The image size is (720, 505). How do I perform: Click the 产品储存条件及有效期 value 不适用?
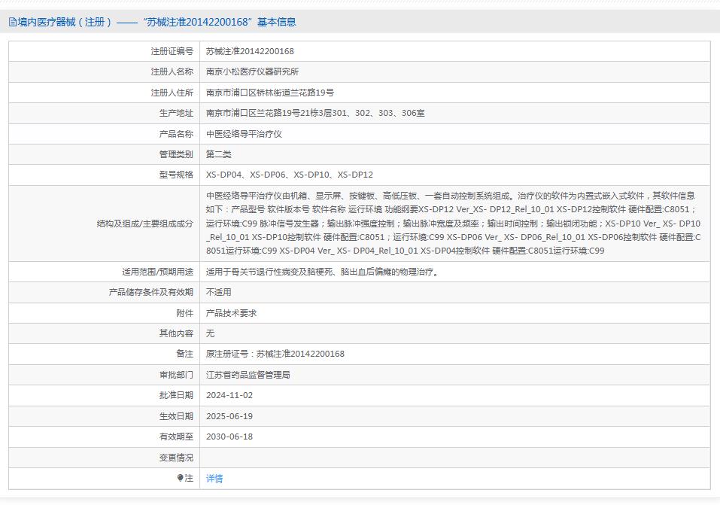point(218,292)
